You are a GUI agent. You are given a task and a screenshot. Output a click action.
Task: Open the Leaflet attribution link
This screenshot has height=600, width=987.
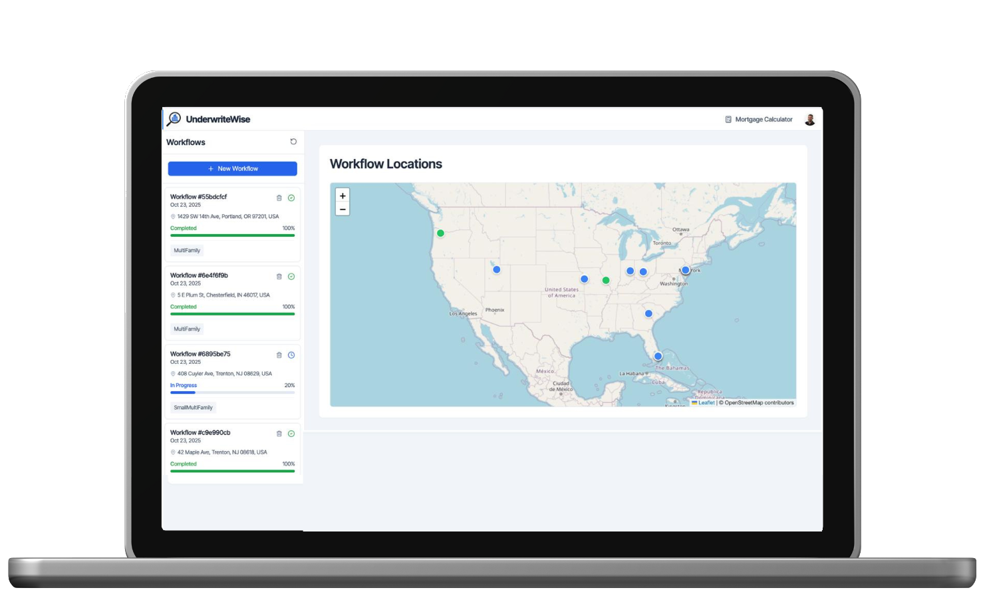[706, 402]
